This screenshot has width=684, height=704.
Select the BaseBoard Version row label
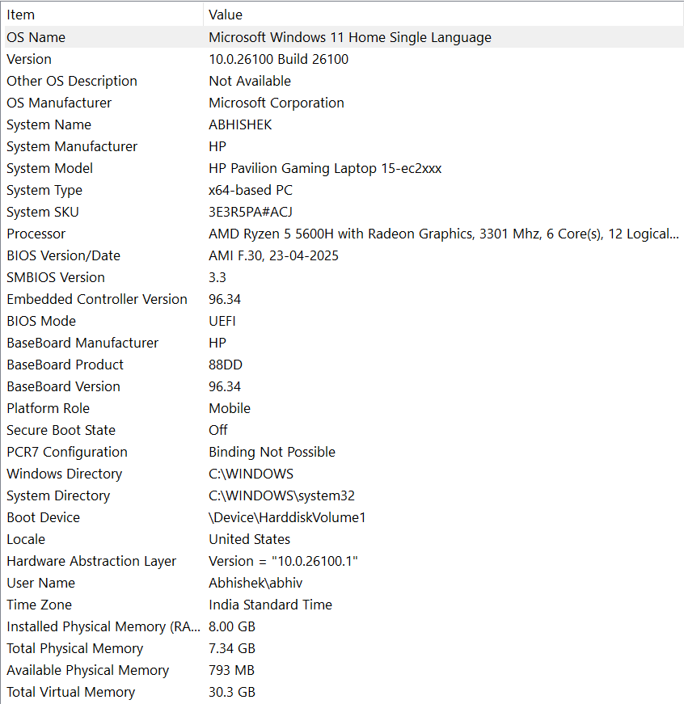tap(63, 386)
